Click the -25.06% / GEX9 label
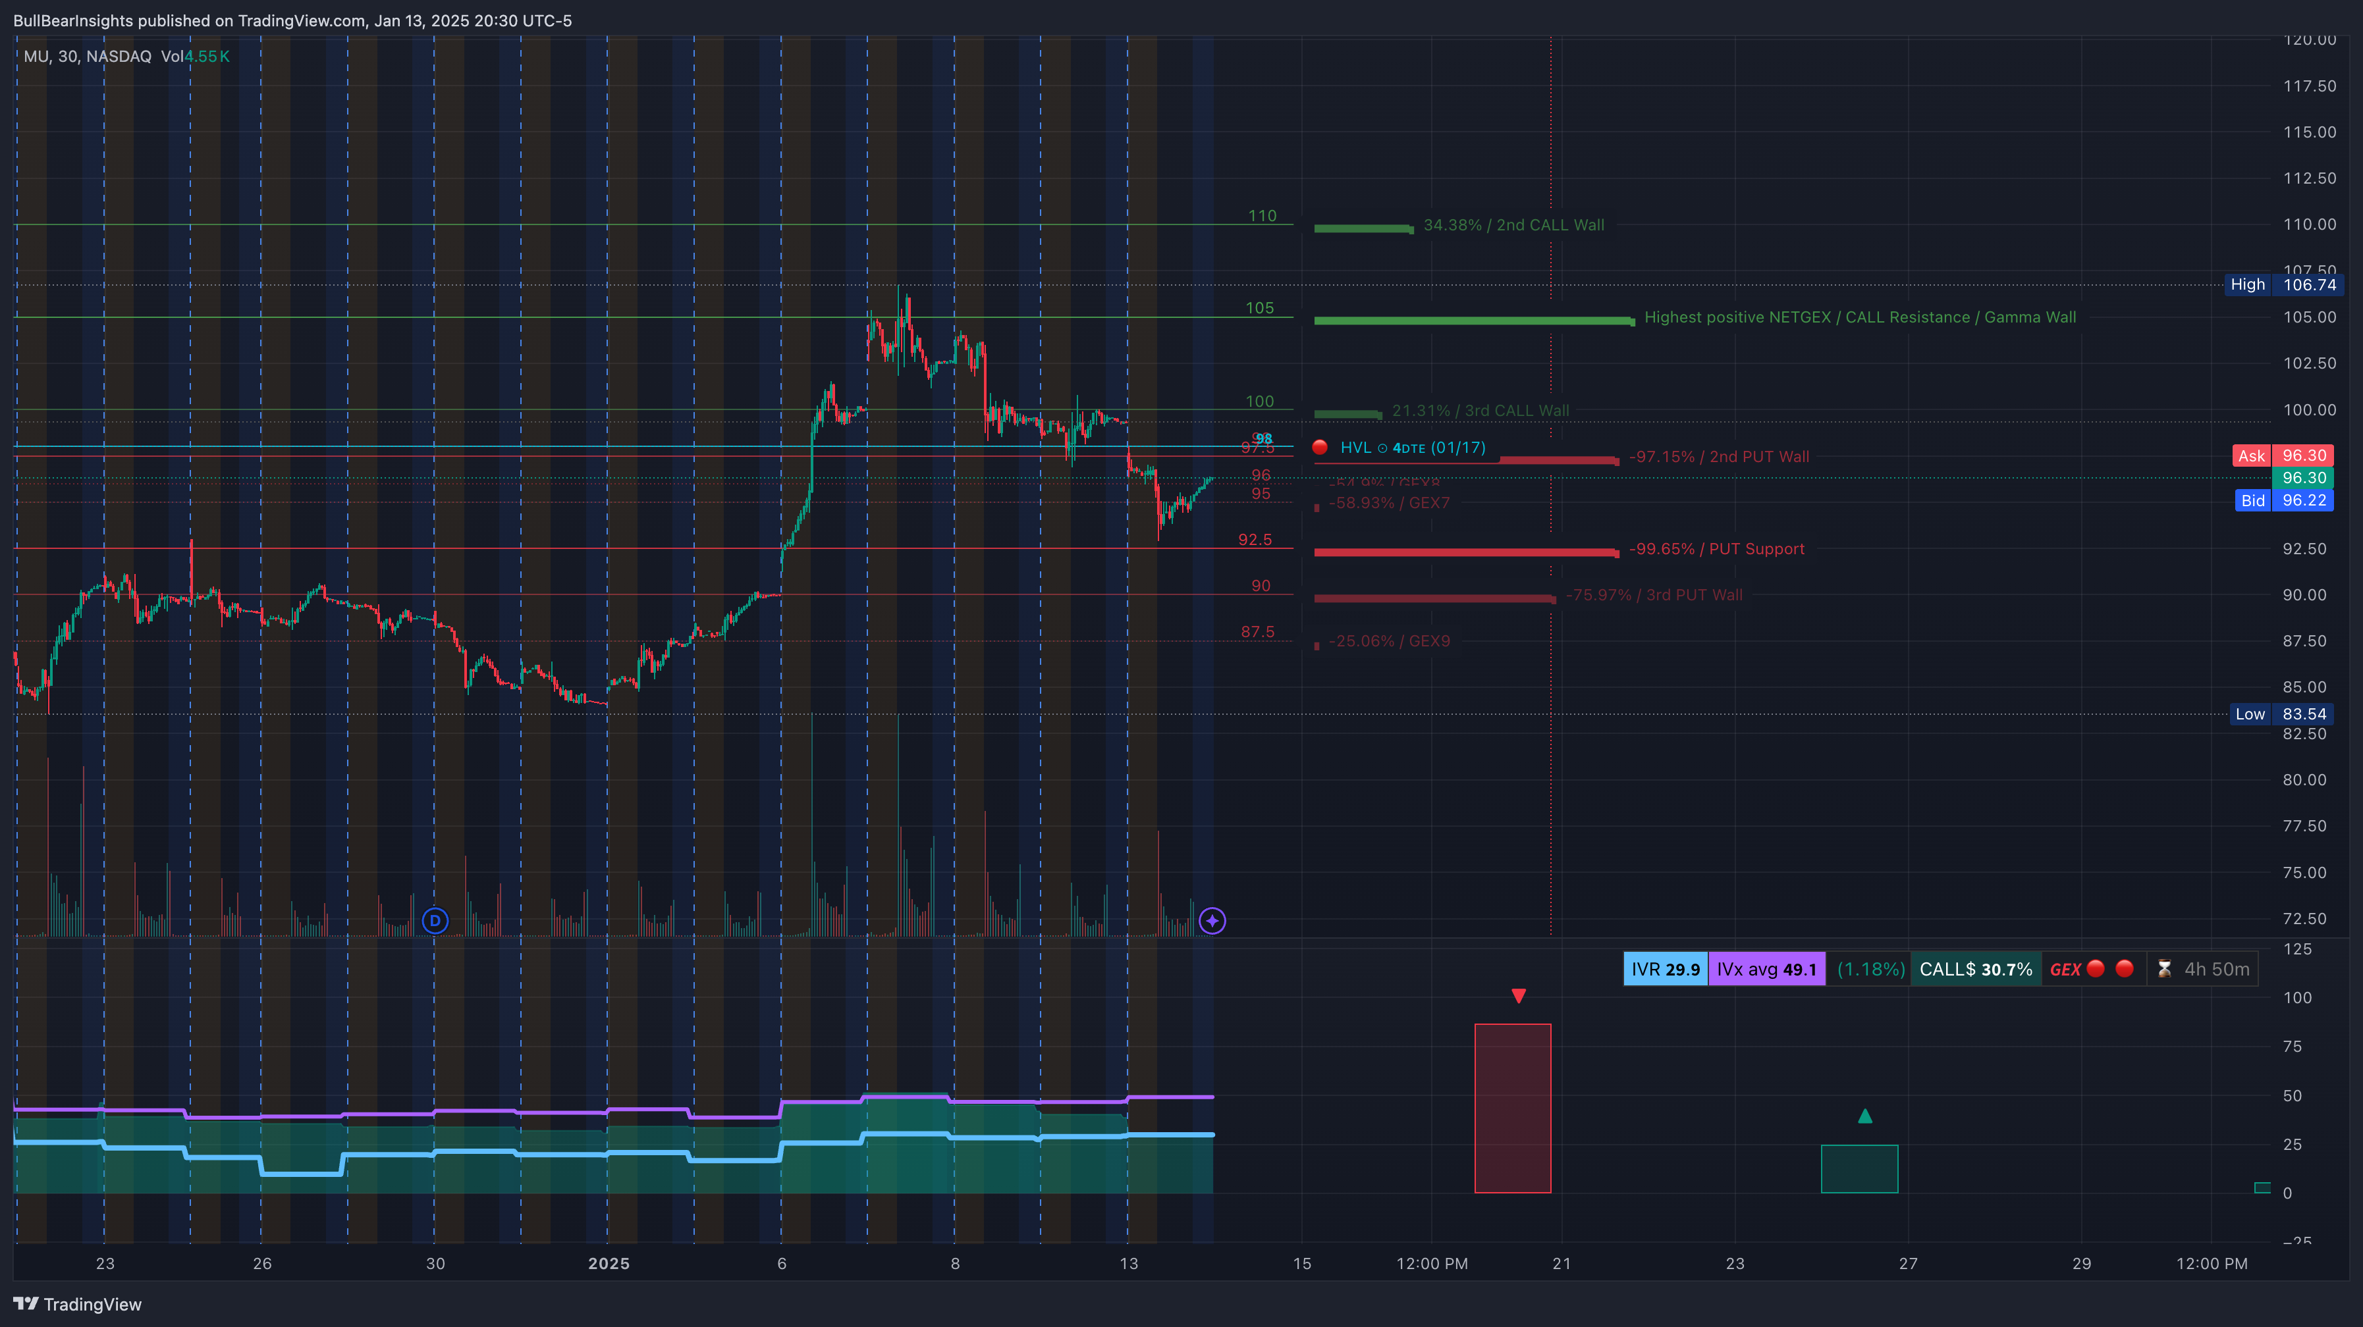Viewport: 2363px width, 1327px height. click(1389, 640)
